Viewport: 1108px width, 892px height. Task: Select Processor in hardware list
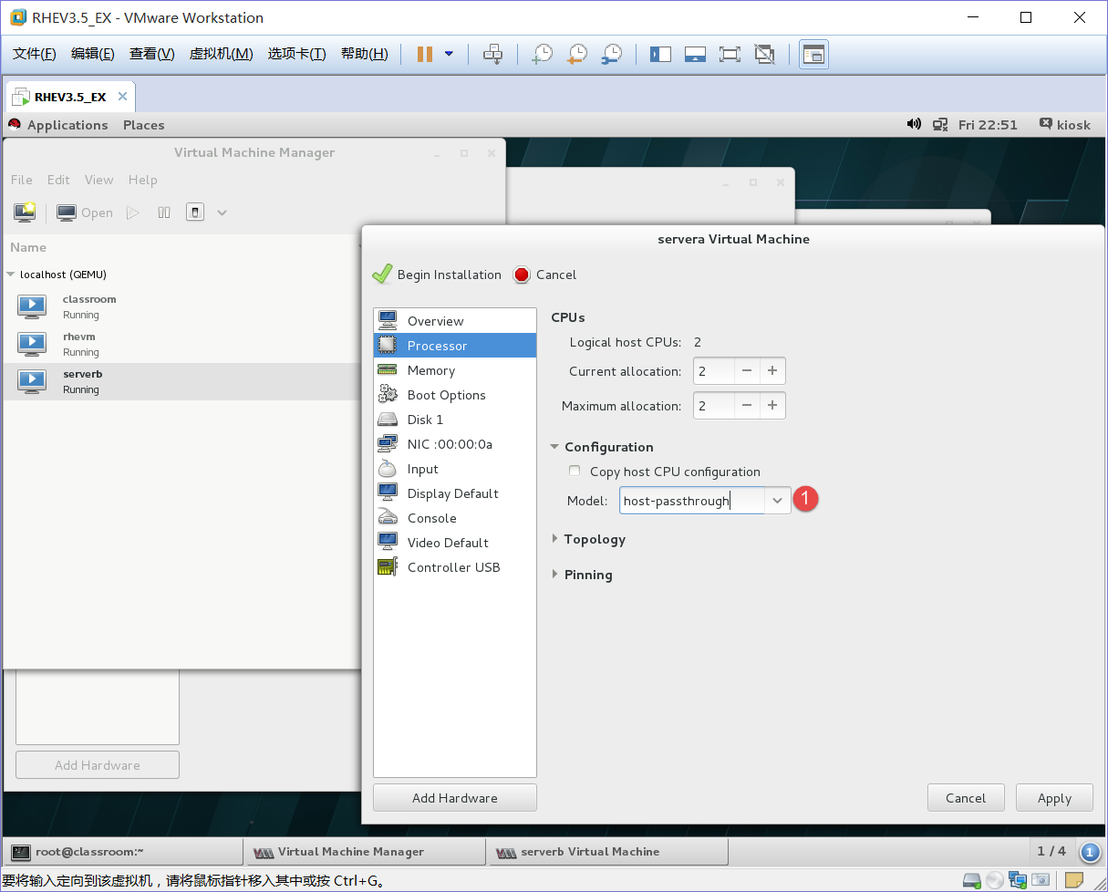pos(455,346)
